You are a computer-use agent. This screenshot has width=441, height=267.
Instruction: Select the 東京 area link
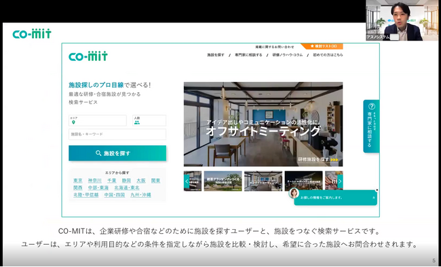click(78, 180)
